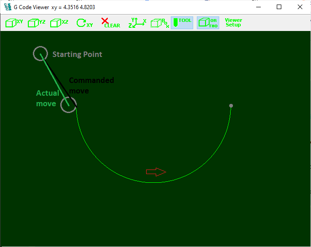The image size is (311, 247).
Task: Minimize the G Code Viewer window
Action: (x=258, y=7)
